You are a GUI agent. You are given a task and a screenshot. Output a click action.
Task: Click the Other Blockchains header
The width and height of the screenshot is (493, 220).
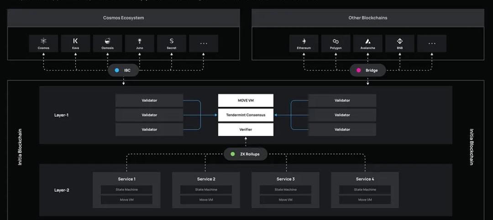(368, 18)
